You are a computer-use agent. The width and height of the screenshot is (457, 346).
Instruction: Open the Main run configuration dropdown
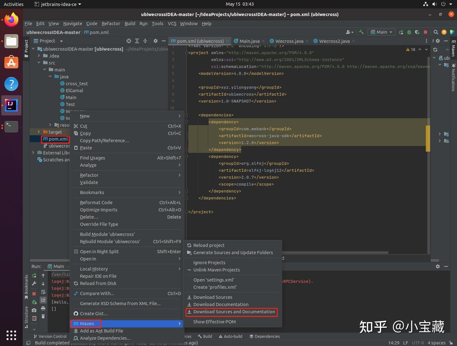pos(381,32)
